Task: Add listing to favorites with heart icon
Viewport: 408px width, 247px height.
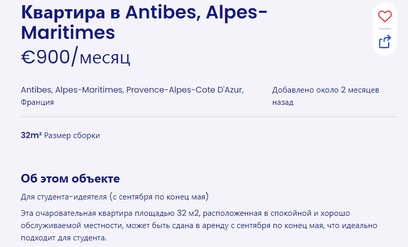Action: tap(384, 16)
